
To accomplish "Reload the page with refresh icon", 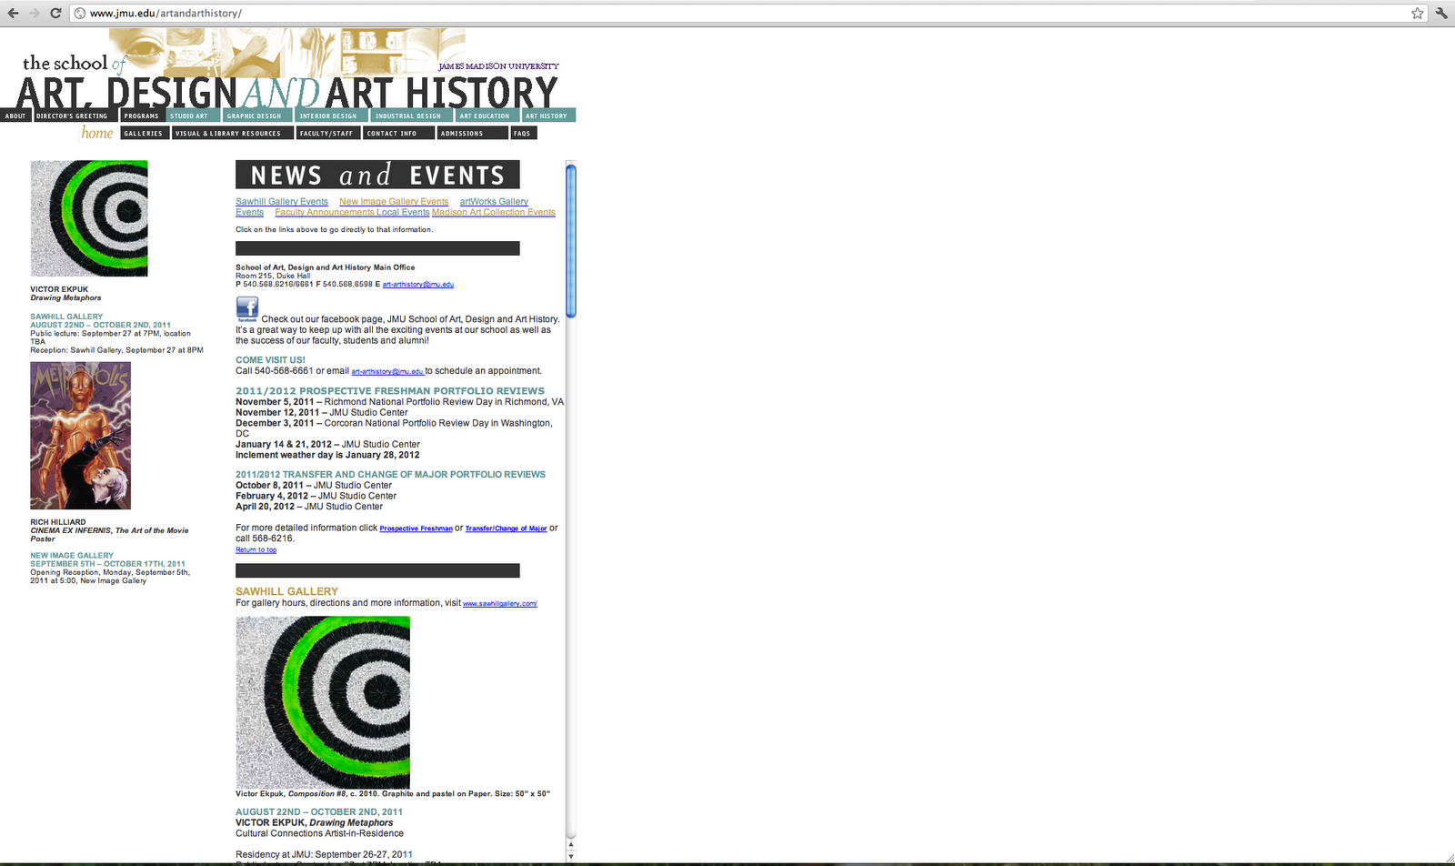I will click(55, 13).
